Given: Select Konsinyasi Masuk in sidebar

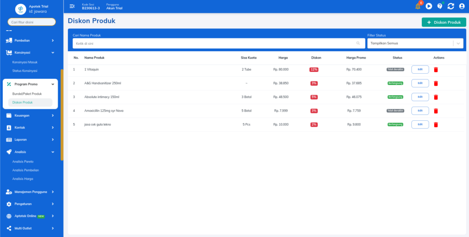Looking at the screenshot, I should 25,62.
